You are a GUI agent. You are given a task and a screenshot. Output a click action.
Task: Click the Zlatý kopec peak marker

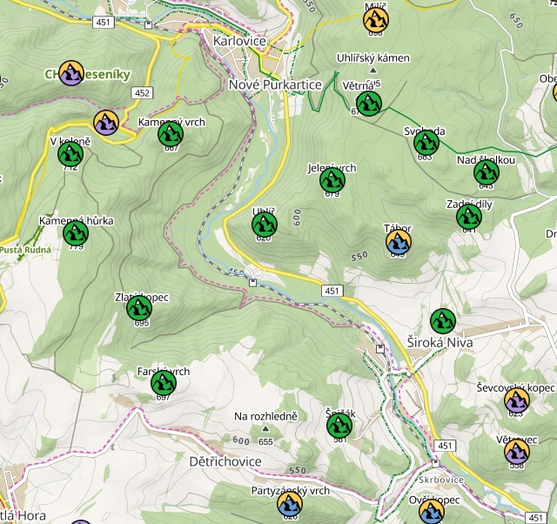139,308
